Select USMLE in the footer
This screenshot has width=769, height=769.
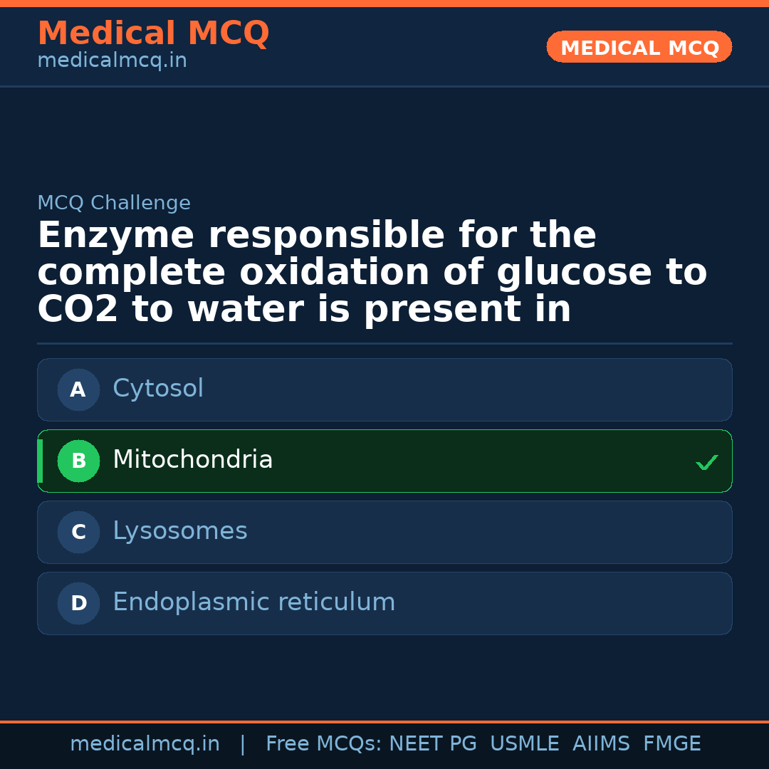coord(524,744)
